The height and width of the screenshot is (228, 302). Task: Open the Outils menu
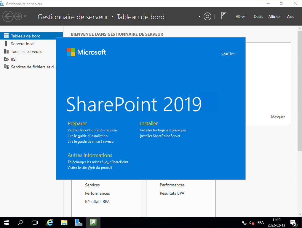[x=258, y=17]
